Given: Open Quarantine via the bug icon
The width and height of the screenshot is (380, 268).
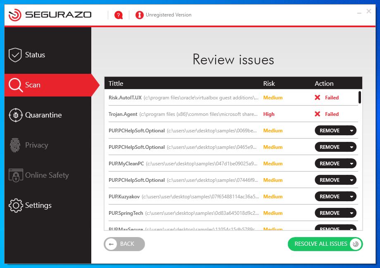Looking at the screenshot, I should (x=16, y=115).
